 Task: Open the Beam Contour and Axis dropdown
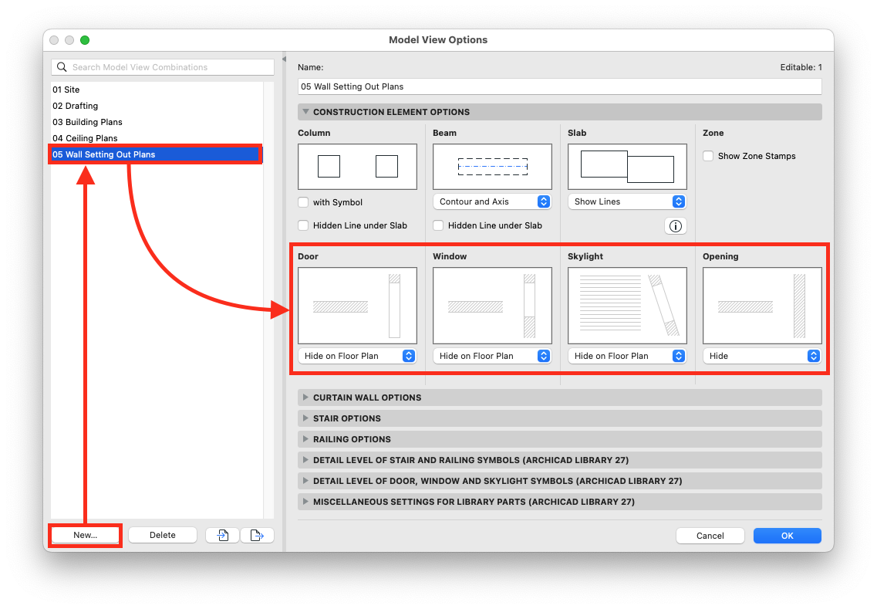pyautogui.click(x=492, y=201)
